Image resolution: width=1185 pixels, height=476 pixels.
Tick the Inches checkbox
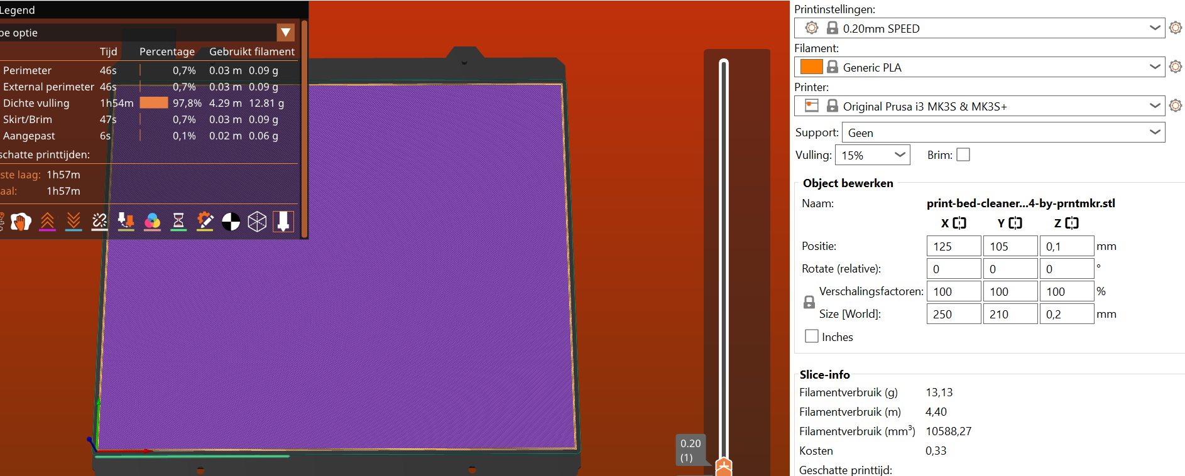click(812, 336)
